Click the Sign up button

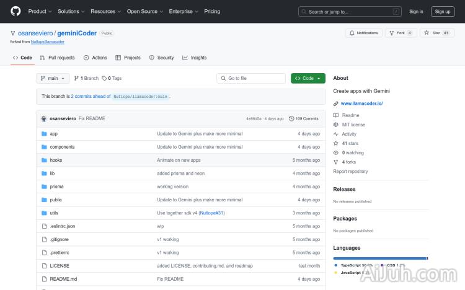[443, 11]
